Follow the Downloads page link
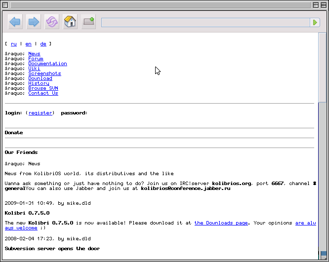329x262 pixels. 221,223
